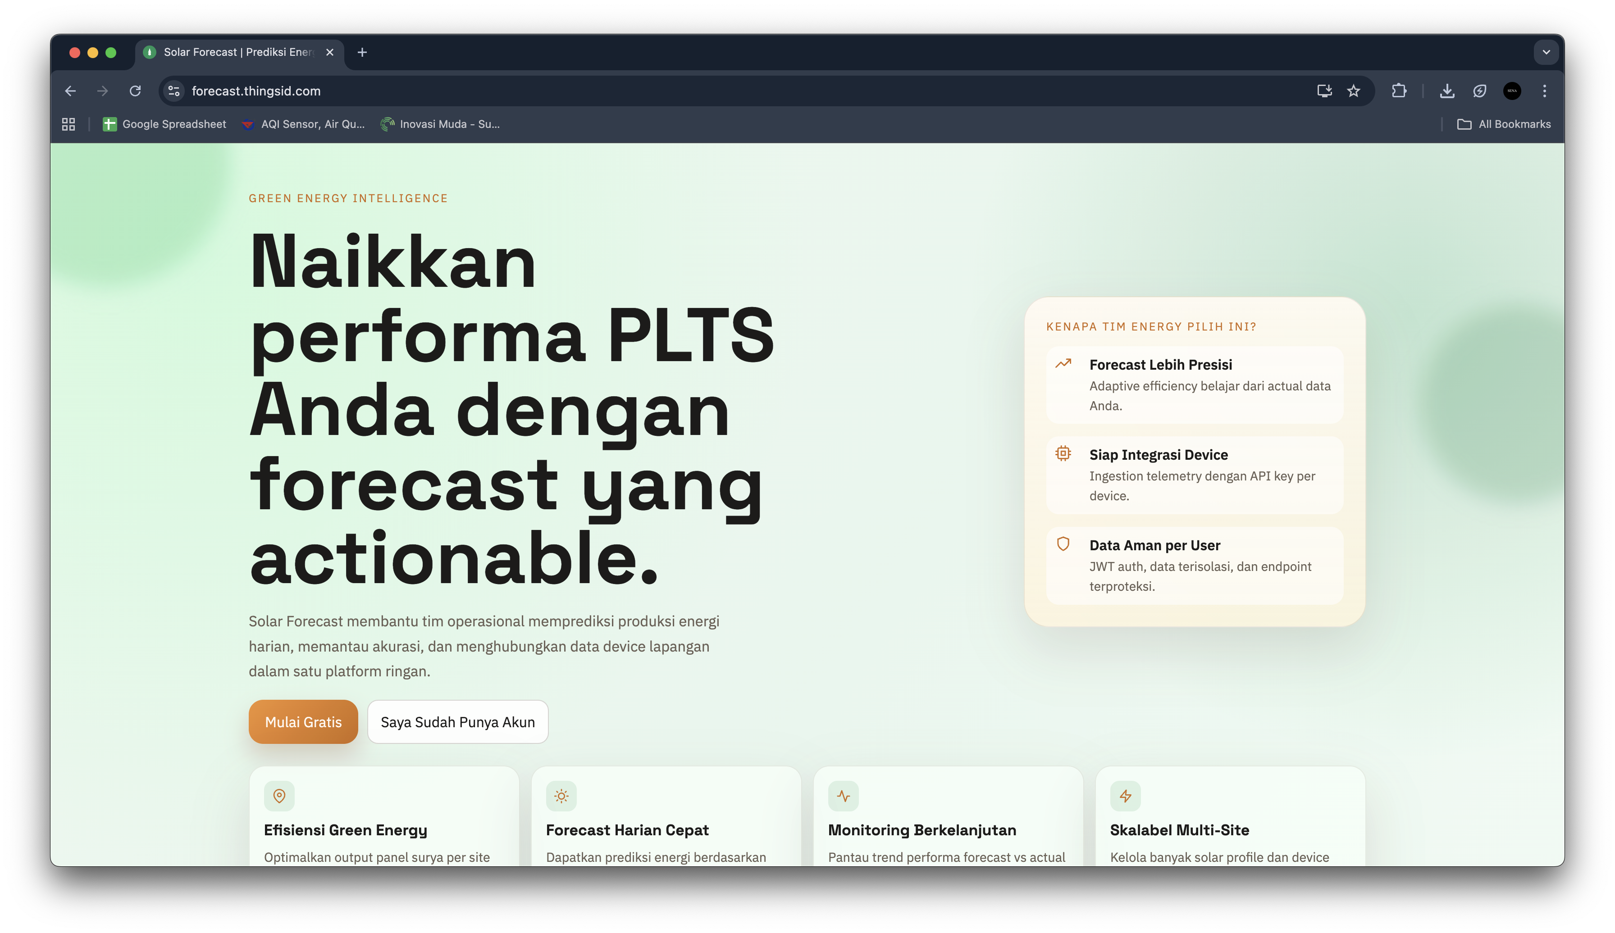Click the sun icon on Forecast Harian Cepat

(561, 796)
